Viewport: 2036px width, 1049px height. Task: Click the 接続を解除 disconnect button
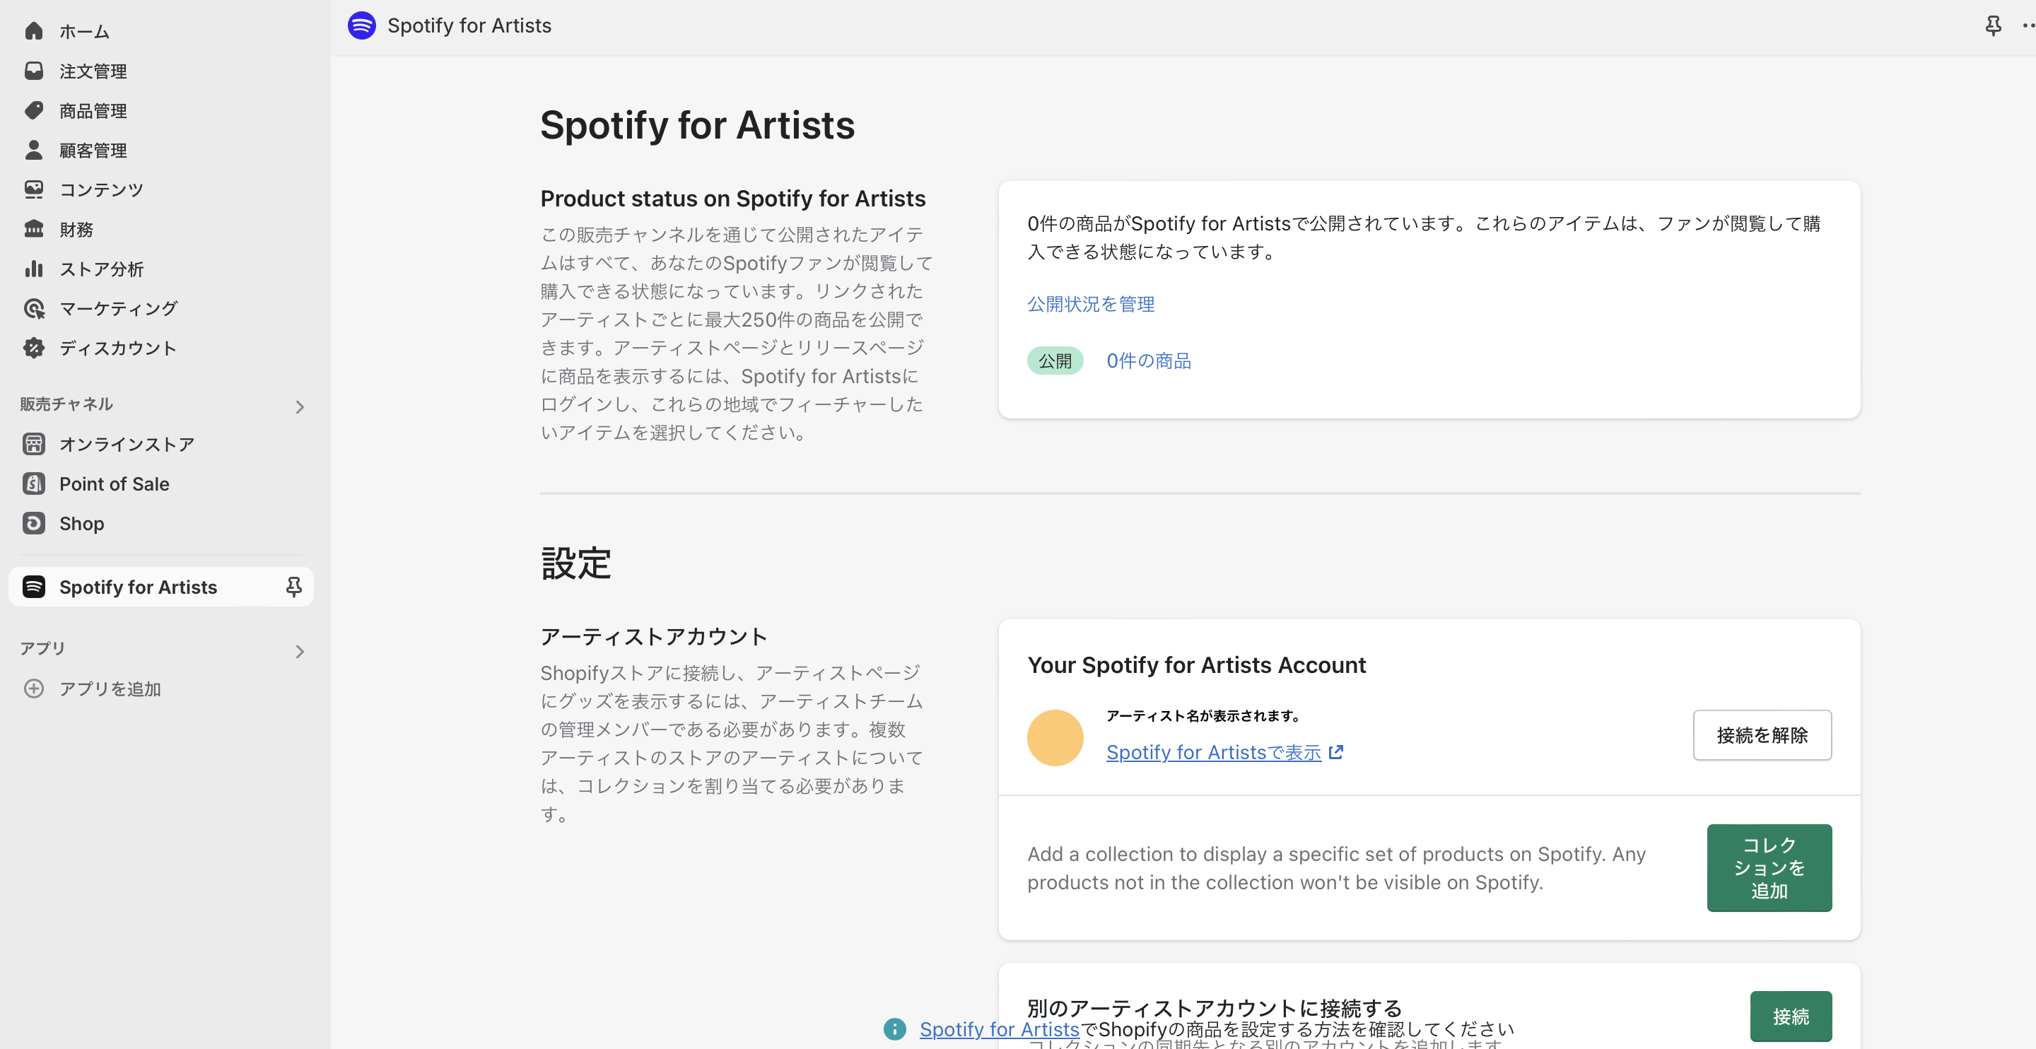point(1762,734)
